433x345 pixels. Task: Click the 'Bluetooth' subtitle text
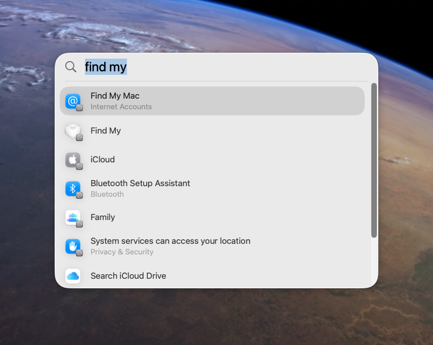pyautogui.click(x=107, y=194)
